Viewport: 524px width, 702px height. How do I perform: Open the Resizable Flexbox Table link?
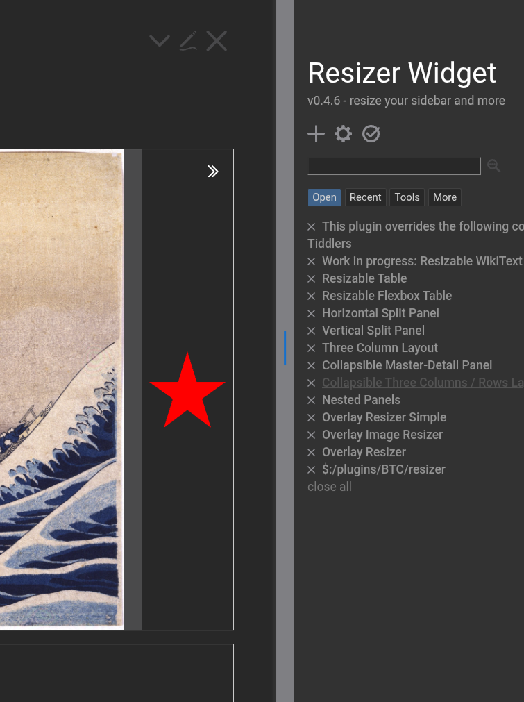click(387, 296)
